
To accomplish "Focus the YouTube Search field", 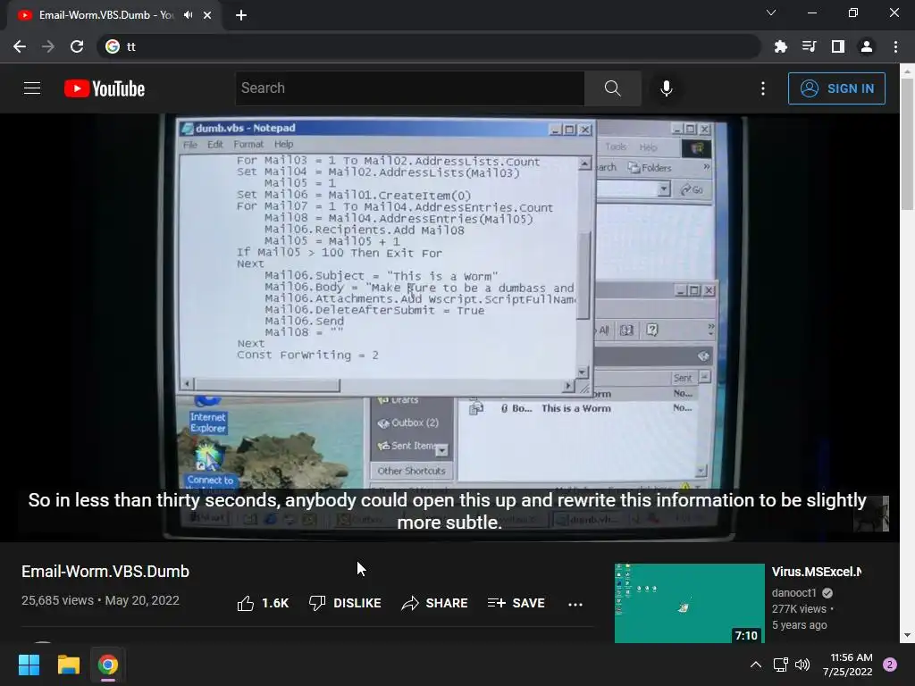I will [409, 88].
